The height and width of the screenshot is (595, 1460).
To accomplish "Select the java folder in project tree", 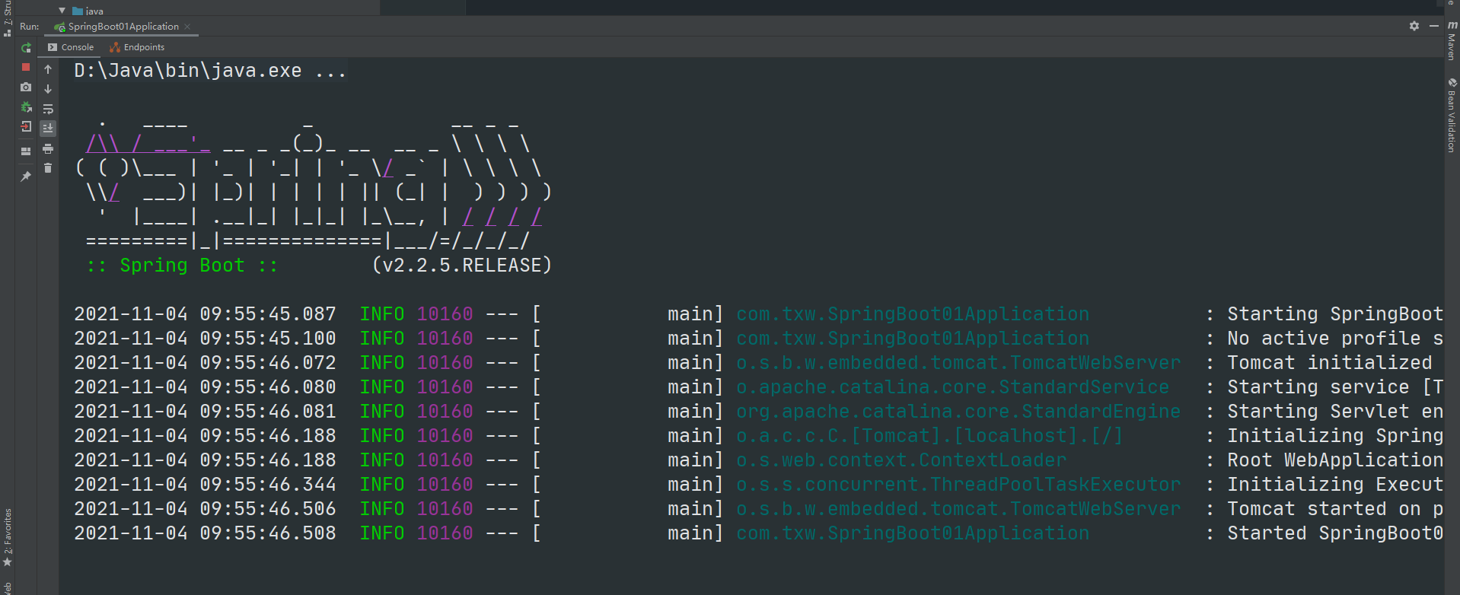I will coord(88,11).
